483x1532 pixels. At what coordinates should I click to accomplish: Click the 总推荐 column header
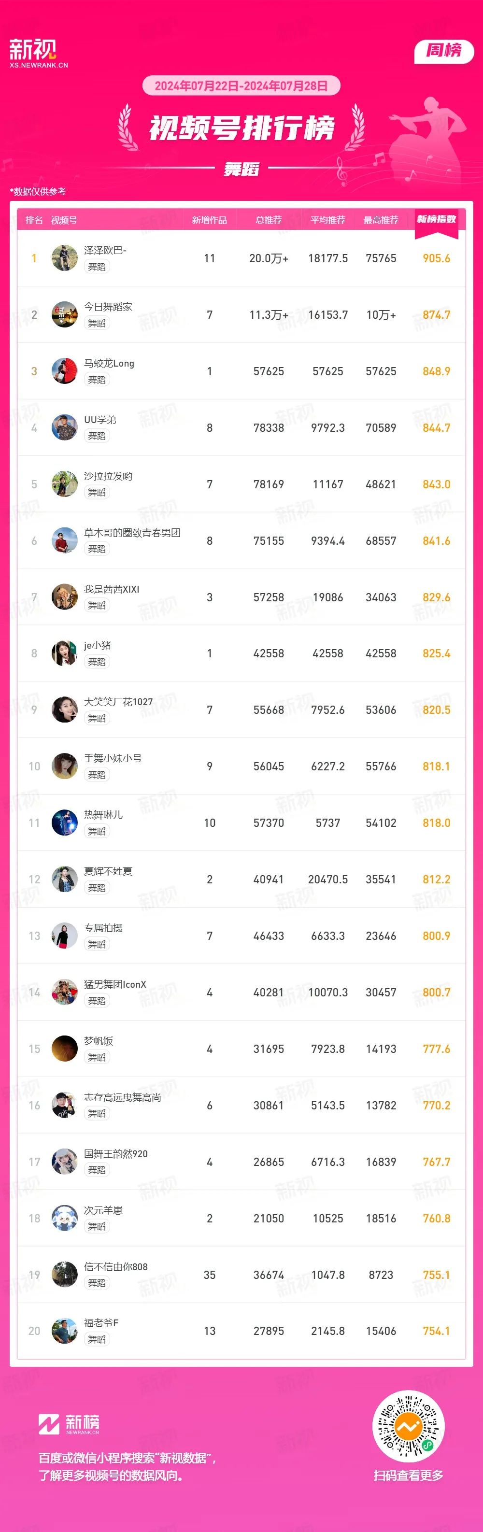268,220
